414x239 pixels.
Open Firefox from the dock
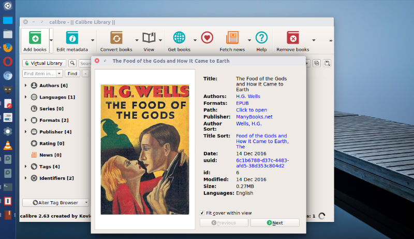[x=8, y=48]
